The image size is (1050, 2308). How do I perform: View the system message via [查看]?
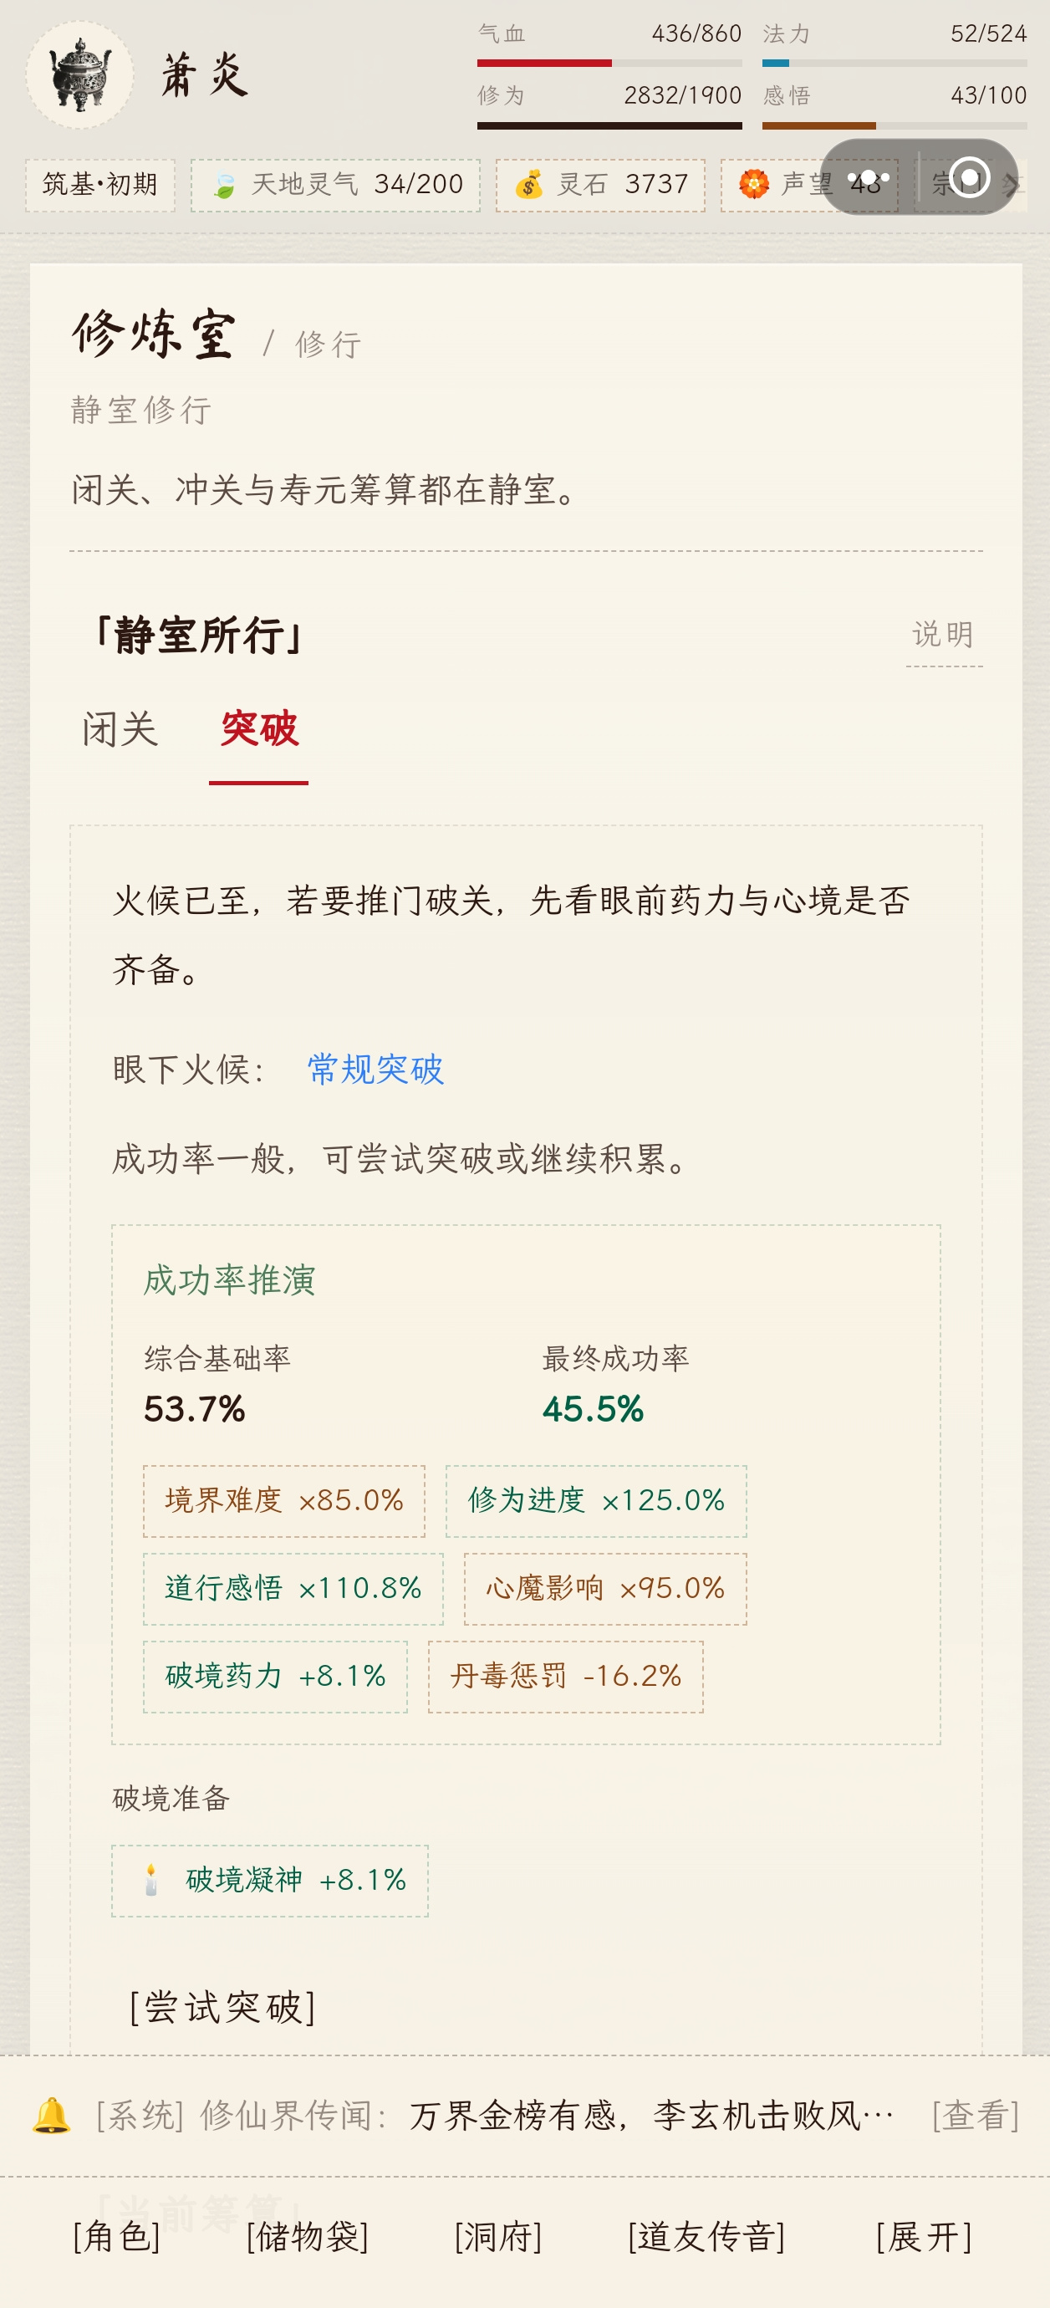pyautogui.click(x=976, y=2116)
